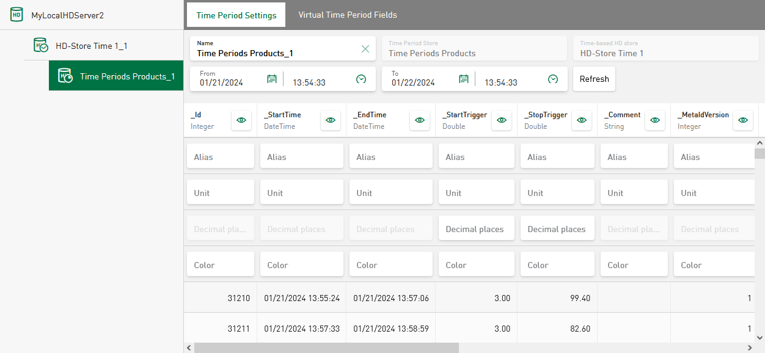Click the HD-Store Time 1_1 database icon
This screenshot has width=765, height=353.
point(41,45)
